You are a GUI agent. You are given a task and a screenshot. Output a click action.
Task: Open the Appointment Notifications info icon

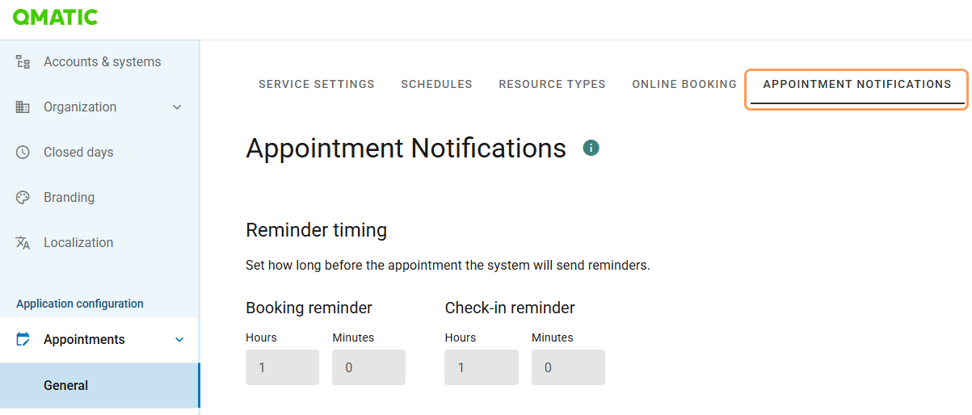pyautogui.click(x=591, y=148)
